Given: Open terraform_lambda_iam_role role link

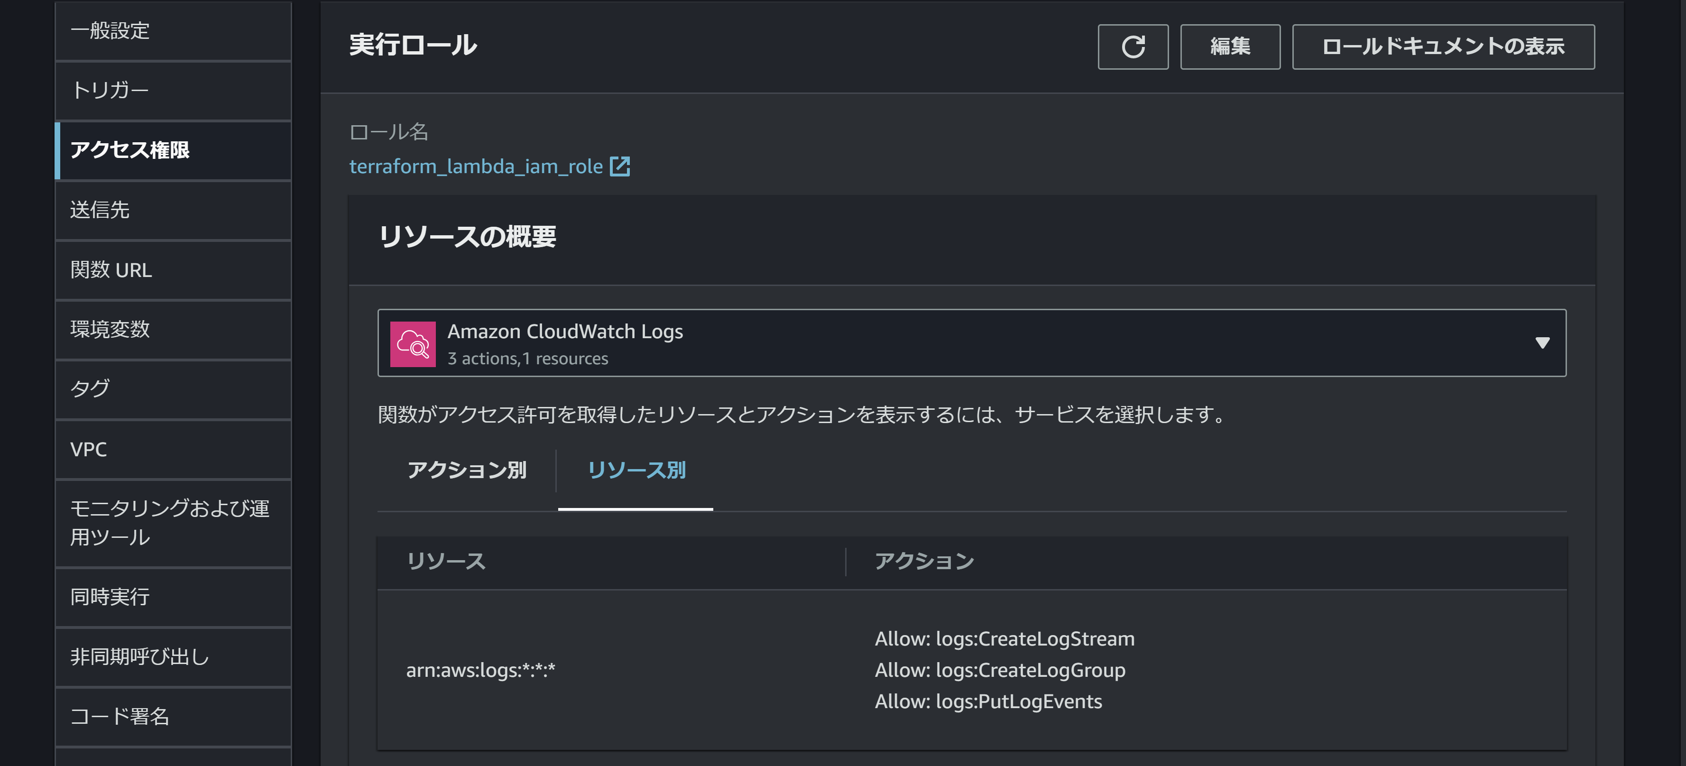Looking at the screenshot, I should coord(475,166).
